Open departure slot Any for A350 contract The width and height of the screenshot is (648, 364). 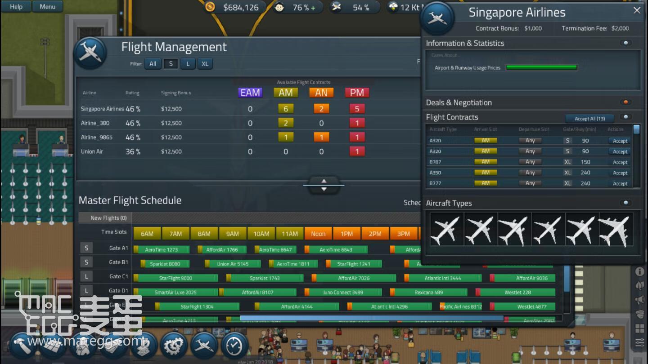(x=531, y=173)
